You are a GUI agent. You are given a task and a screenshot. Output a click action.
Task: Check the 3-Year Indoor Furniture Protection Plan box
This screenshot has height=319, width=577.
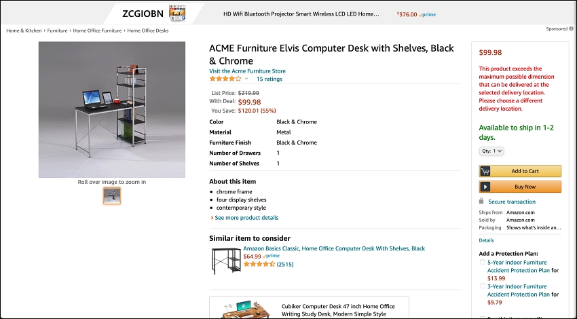(482, 286)
